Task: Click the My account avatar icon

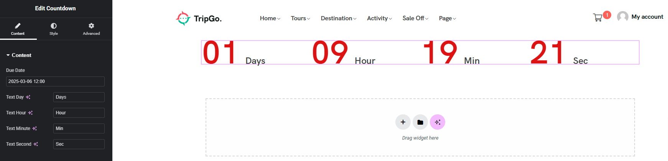Action: click(x=622, y=17)
